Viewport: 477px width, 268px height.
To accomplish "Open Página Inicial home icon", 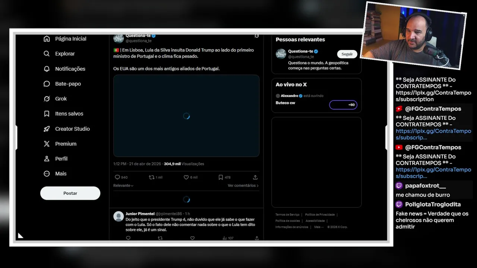I will pyautogui.click(x=47, y=39).
